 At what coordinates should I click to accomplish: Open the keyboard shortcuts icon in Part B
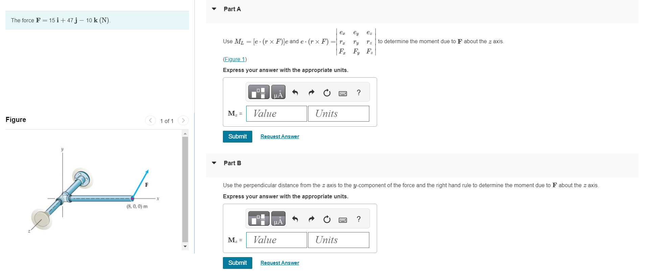click(343, 219)
